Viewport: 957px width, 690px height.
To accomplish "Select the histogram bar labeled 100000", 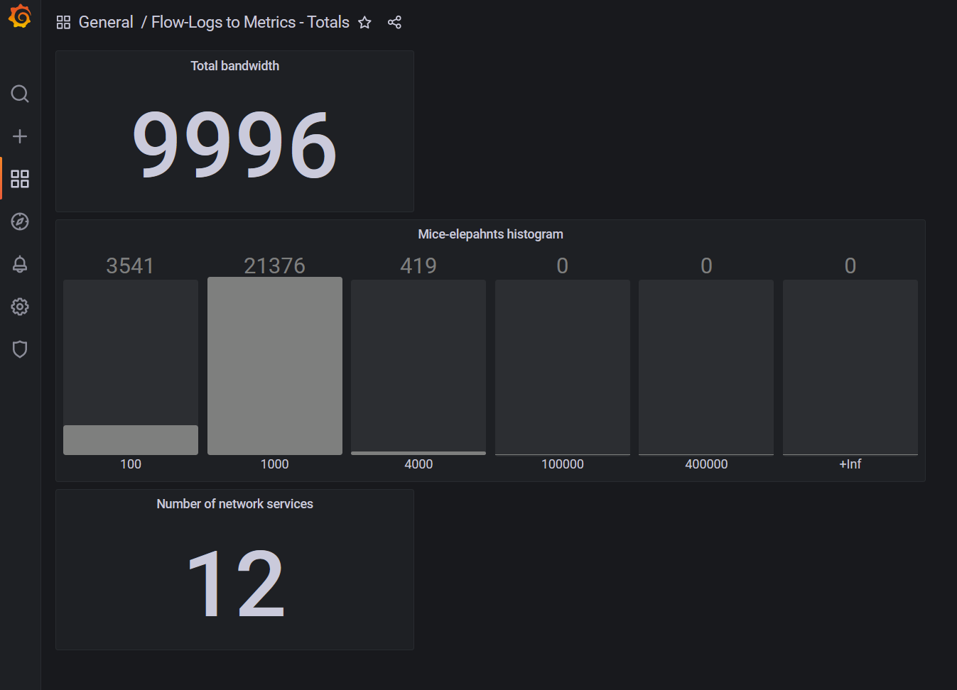I will [563, 367].
